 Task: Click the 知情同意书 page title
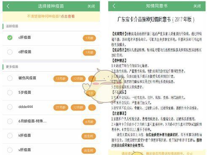click(x=156, y=6)
